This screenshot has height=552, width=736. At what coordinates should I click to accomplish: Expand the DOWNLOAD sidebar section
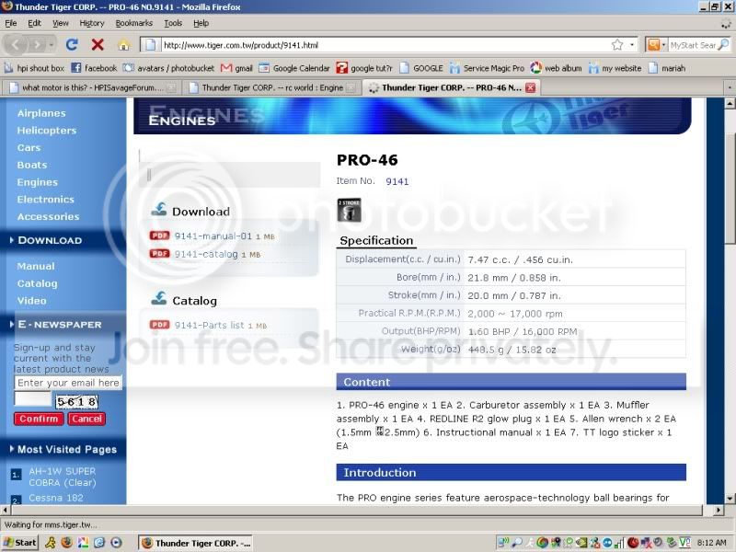click(46, 240)
